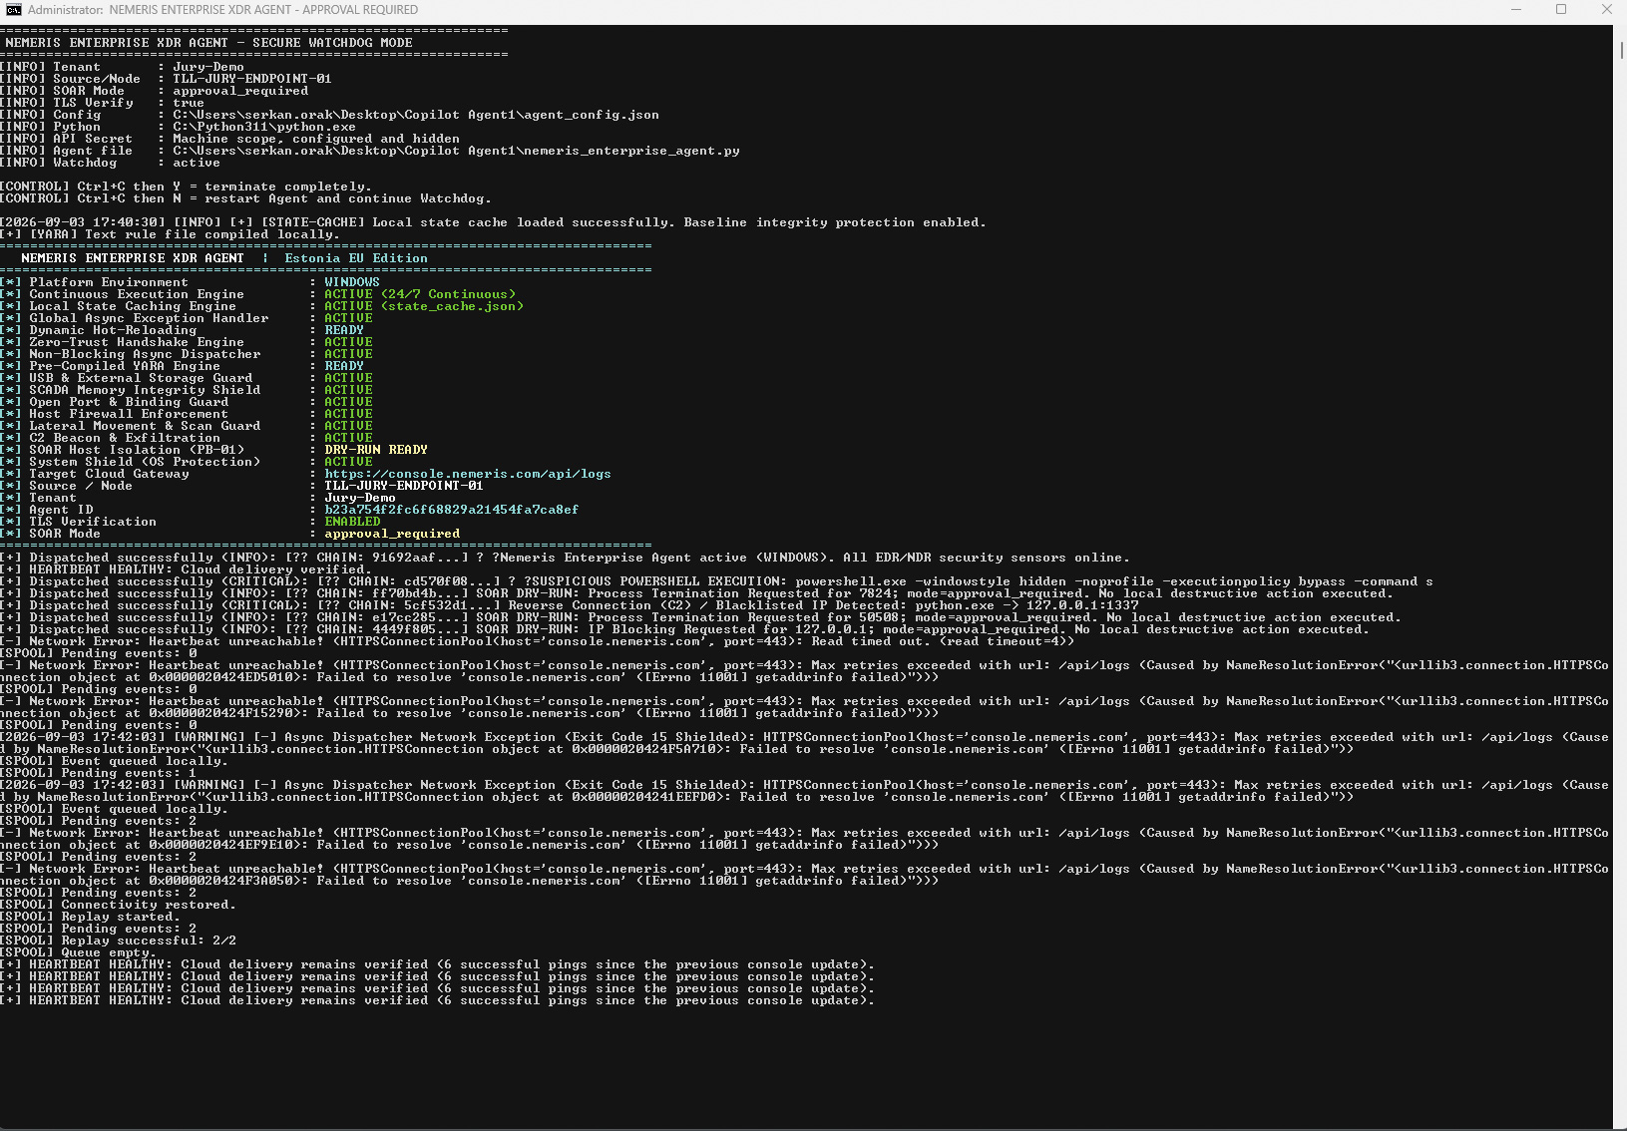Click the last 'HEARTBEAT HEALTHY' line at bottom

[x=437, y=1000]
